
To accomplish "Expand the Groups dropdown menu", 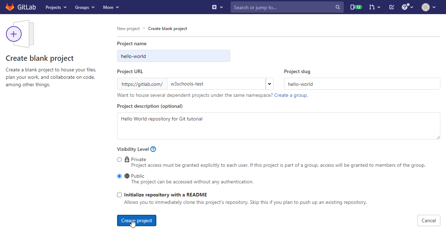I will (85, 7).
